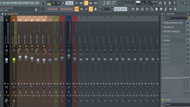Viewport: 190px width, 107px height.
Task: Disable the Patcher effect slot
Action: click(188, 40)
